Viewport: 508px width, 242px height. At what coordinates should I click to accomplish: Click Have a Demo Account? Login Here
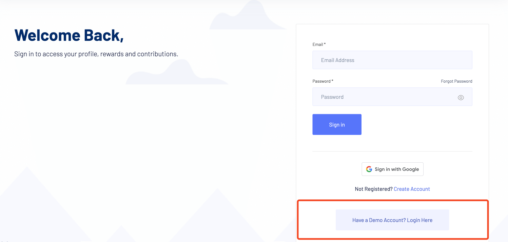click(x=392, y=220)
